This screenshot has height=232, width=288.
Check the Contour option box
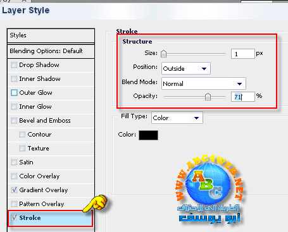click(x=22, y=135)
